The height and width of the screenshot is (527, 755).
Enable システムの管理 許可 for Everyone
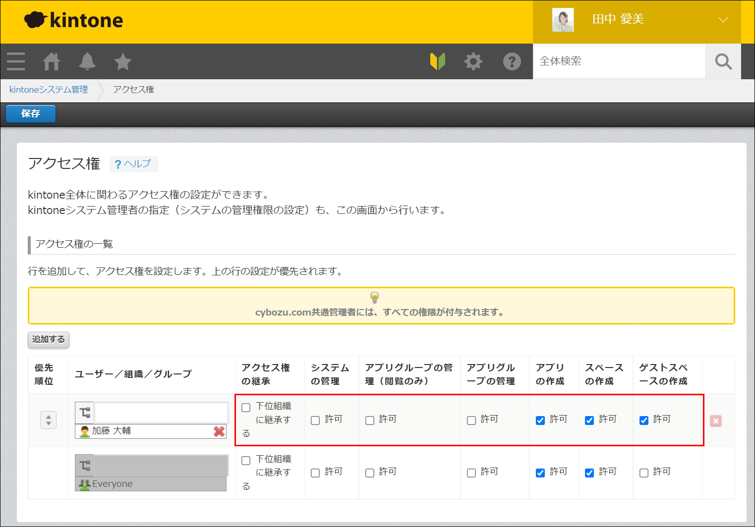(x=315, y=473)
